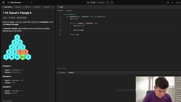Image resolution: width=181 pixels, height=102 pixels.
Task: Switch to the Result tab
Action: point(70,73)
